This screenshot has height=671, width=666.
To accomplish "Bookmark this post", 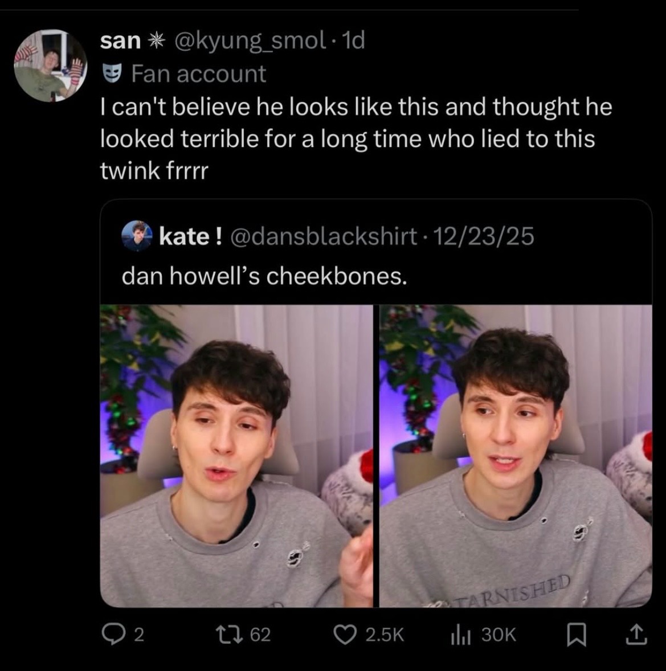I will [x=575, y=635].
